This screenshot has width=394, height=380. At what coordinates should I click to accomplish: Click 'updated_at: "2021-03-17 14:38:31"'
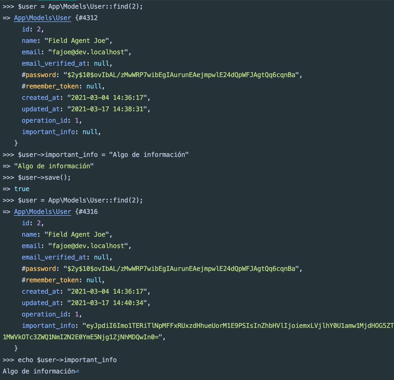click(86, 109)
